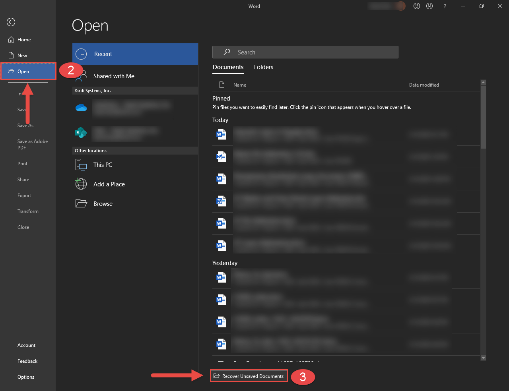Open the Feedback page
Viewport: 509px width, 391px height.
pos(28,361)
